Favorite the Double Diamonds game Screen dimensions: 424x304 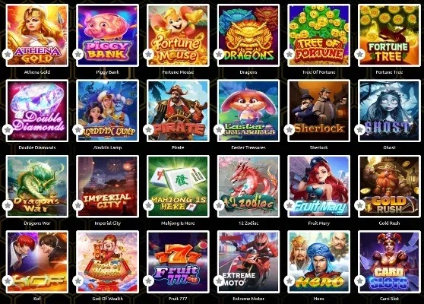(8, 130)
